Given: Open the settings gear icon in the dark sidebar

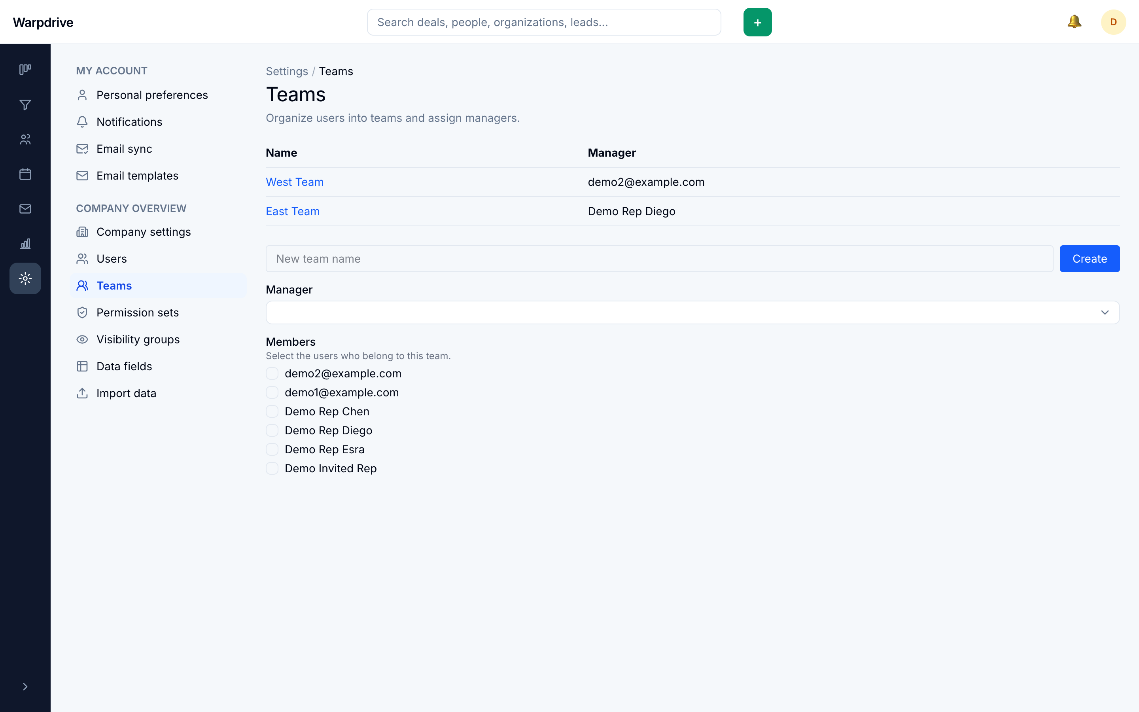Looking at the screenshot, I should (25, 278).
